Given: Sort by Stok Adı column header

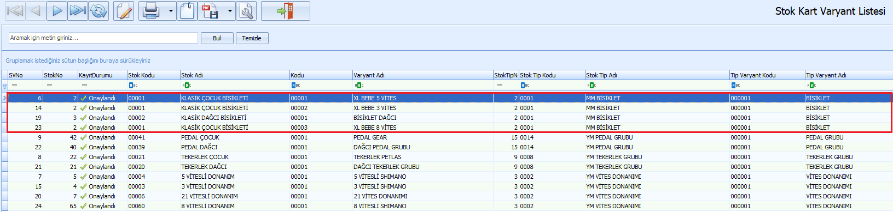Looking at the screenshot, I should point(235,75).
